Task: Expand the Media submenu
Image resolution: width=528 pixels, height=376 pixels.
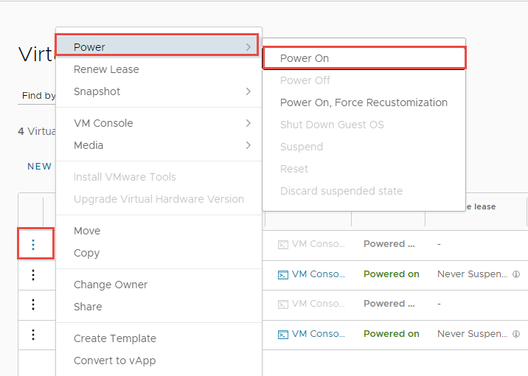Action: [158, 145]
